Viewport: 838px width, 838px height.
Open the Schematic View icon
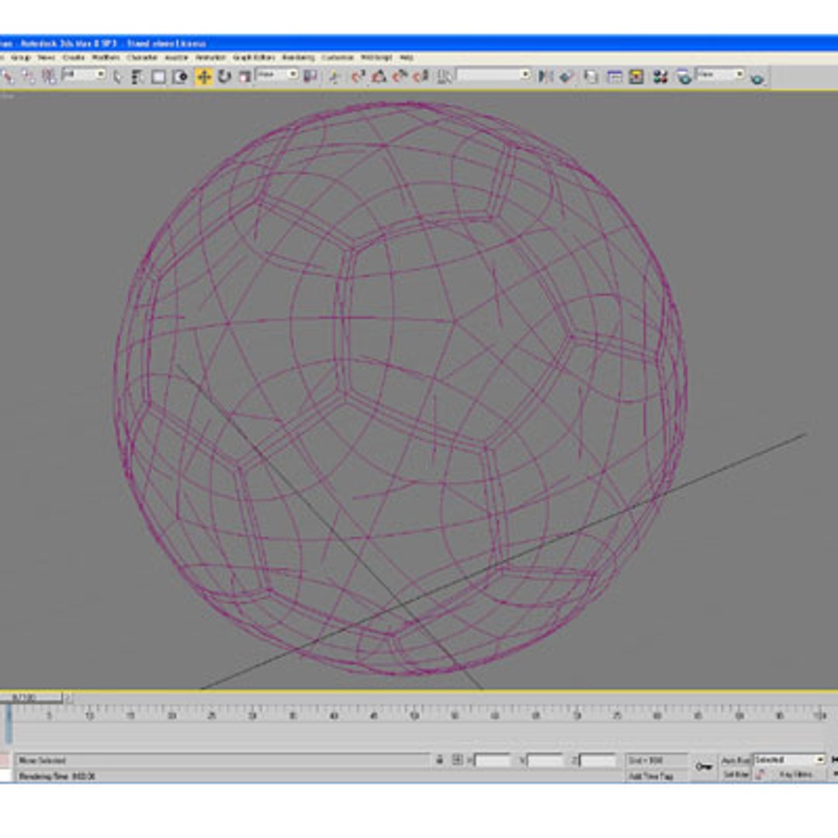[x=636, y=76]
